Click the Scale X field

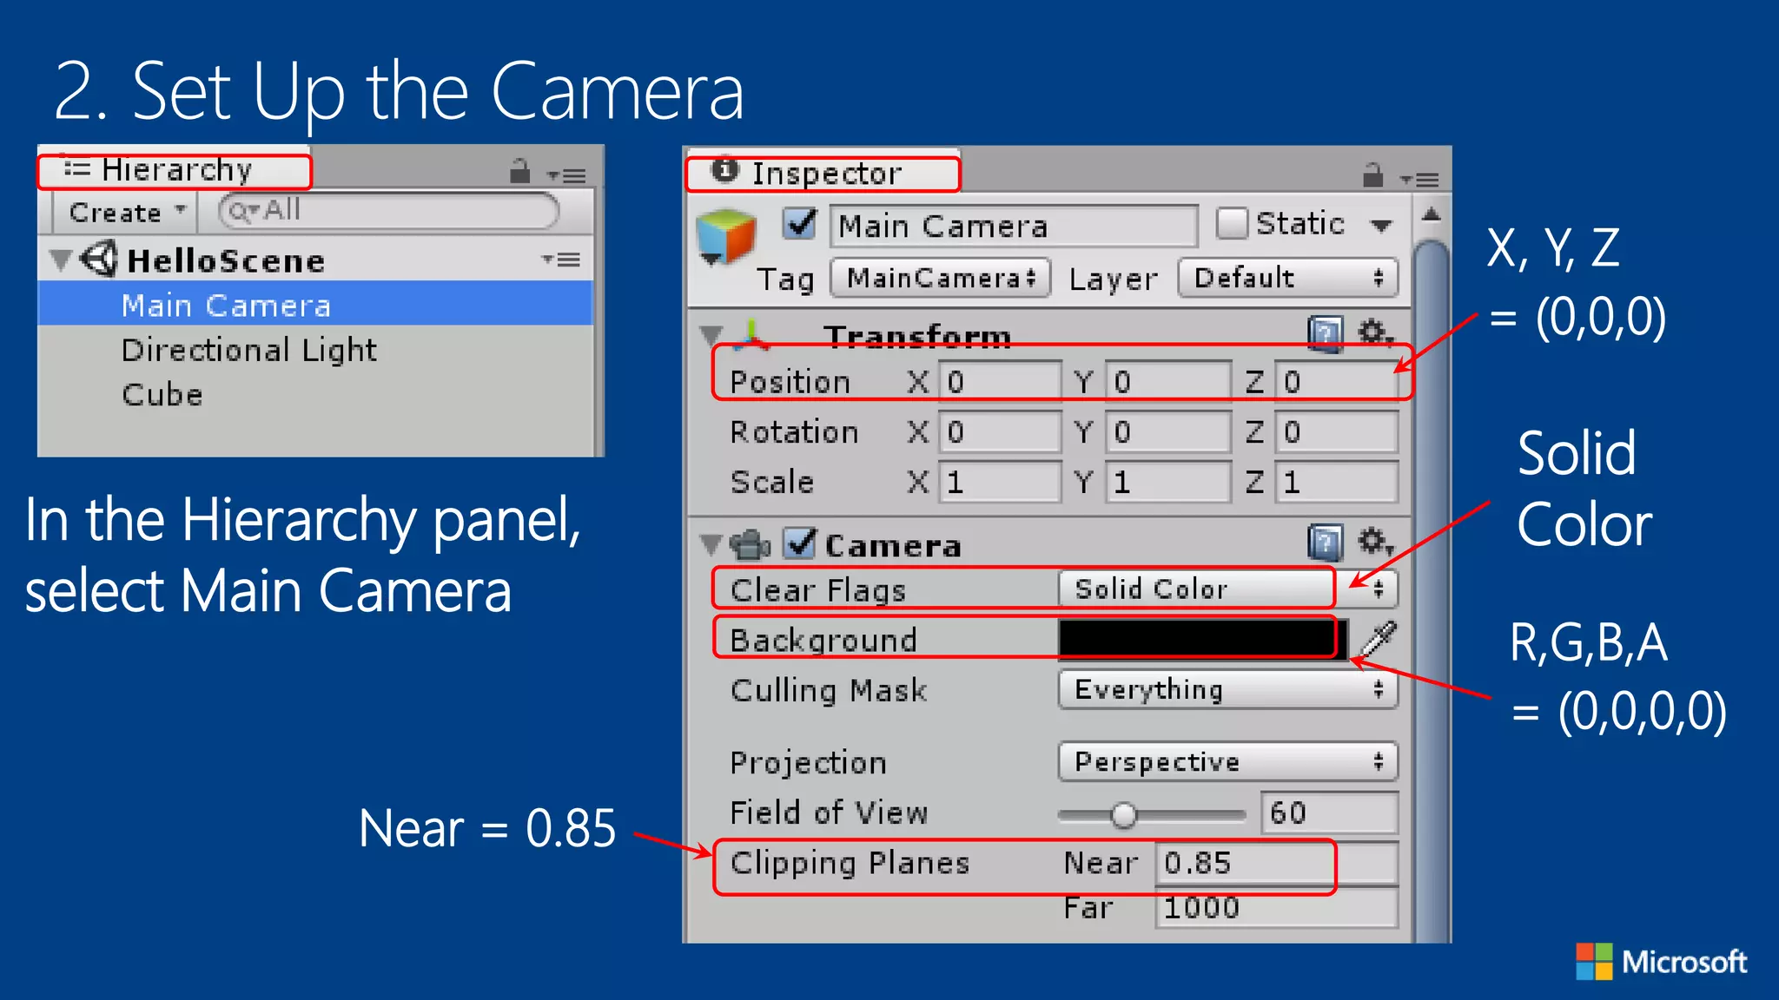1000,482
